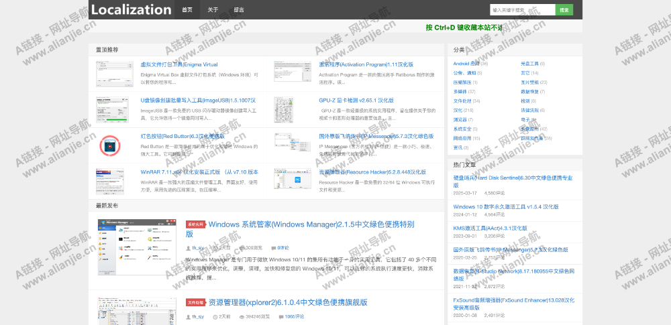Click the red 文件处理 tag on xplorer2 post
This screenshot has width=671, height=325.
[x=196, y=302]
